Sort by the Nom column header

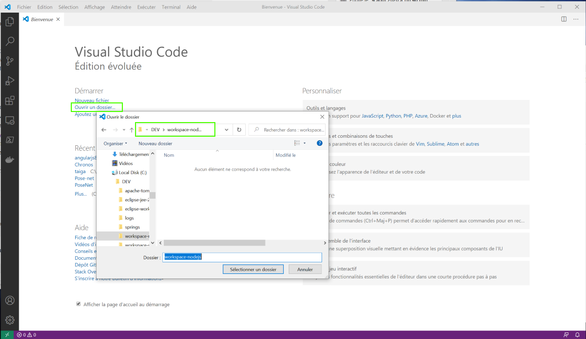169,155
